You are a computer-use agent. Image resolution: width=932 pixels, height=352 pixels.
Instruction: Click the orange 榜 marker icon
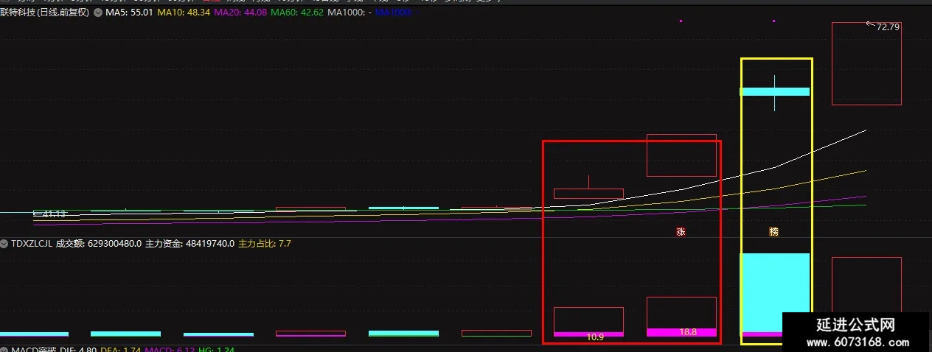click(773, 231)
